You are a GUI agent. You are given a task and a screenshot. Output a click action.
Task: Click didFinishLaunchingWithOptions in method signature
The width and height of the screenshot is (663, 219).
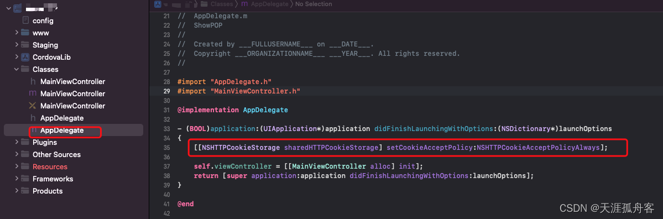click(x=434, y=128)
